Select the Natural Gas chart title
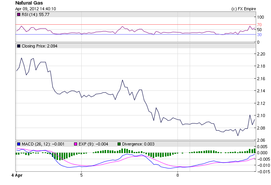This screenshot has width=271, height=185. (x=29, y=3)
